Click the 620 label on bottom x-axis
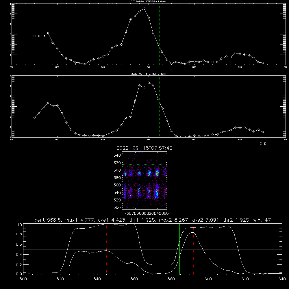This screenshot has width=289, height=289. point(245,279)
